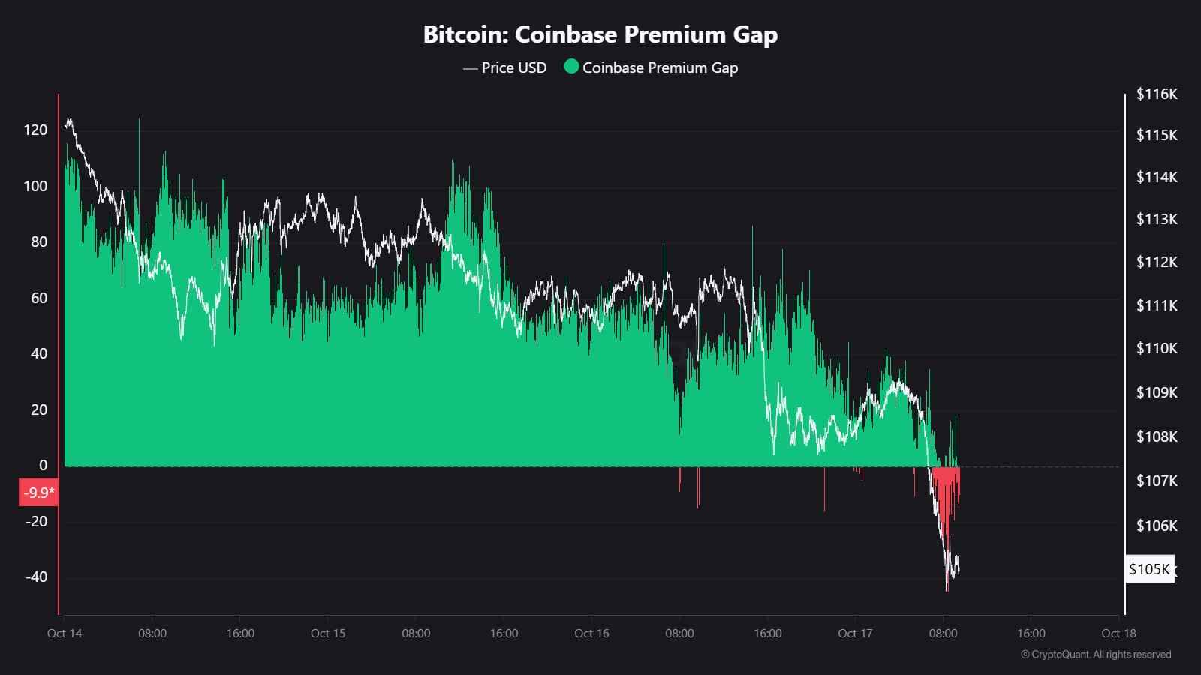The height and width of the screenshot is (675, 1201).
Task: Click the $116K right axis label
Action: (x=1157, y=94)
